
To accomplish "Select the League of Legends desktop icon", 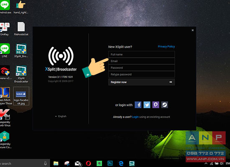I will click(x=5, y=96).
